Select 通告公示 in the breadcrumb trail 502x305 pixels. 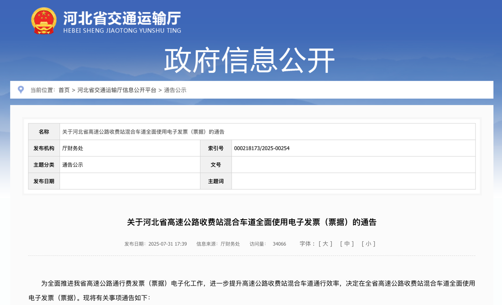click(175, 90)
